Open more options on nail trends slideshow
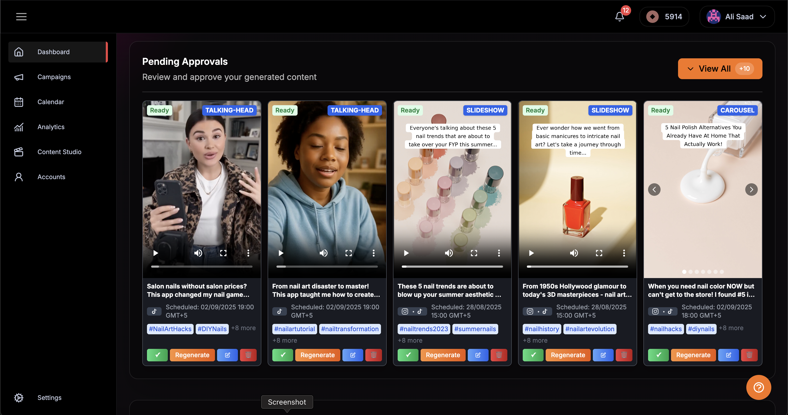 (x=498, y=253)
